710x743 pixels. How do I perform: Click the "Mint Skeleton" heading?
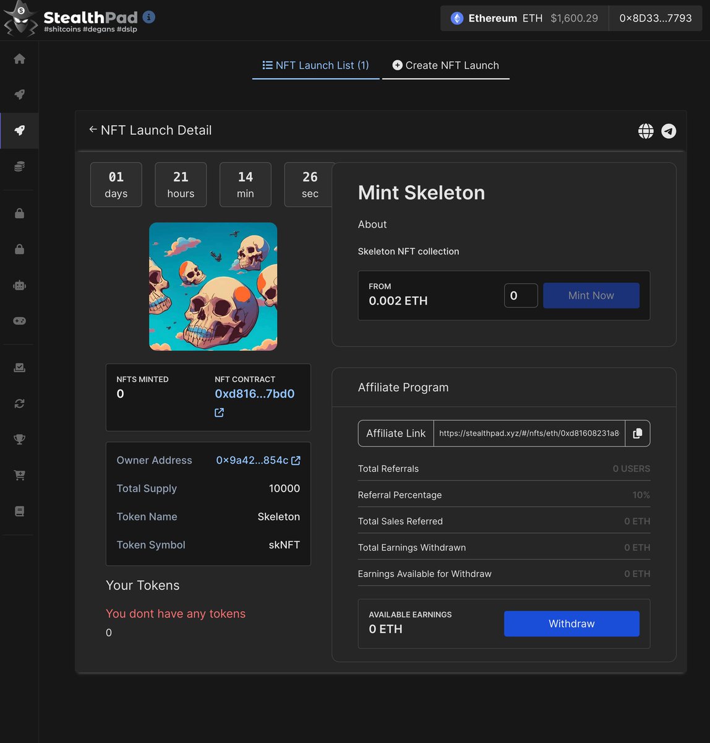[x=421, y=193]
